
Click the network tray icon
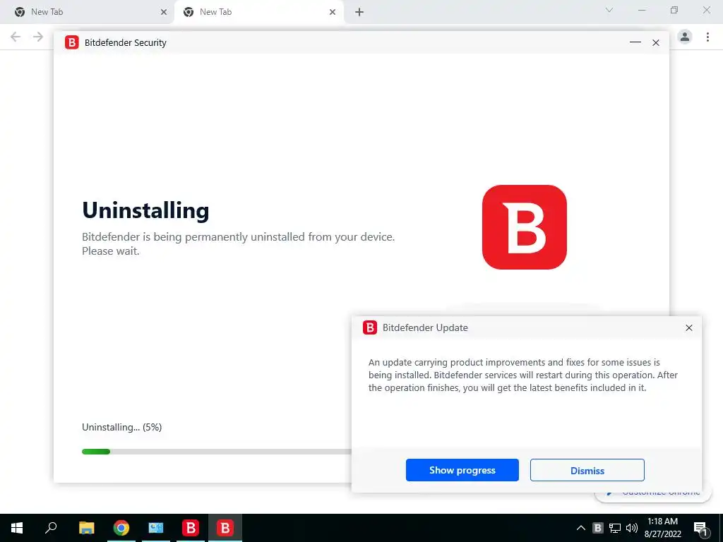tap(615, 528)
